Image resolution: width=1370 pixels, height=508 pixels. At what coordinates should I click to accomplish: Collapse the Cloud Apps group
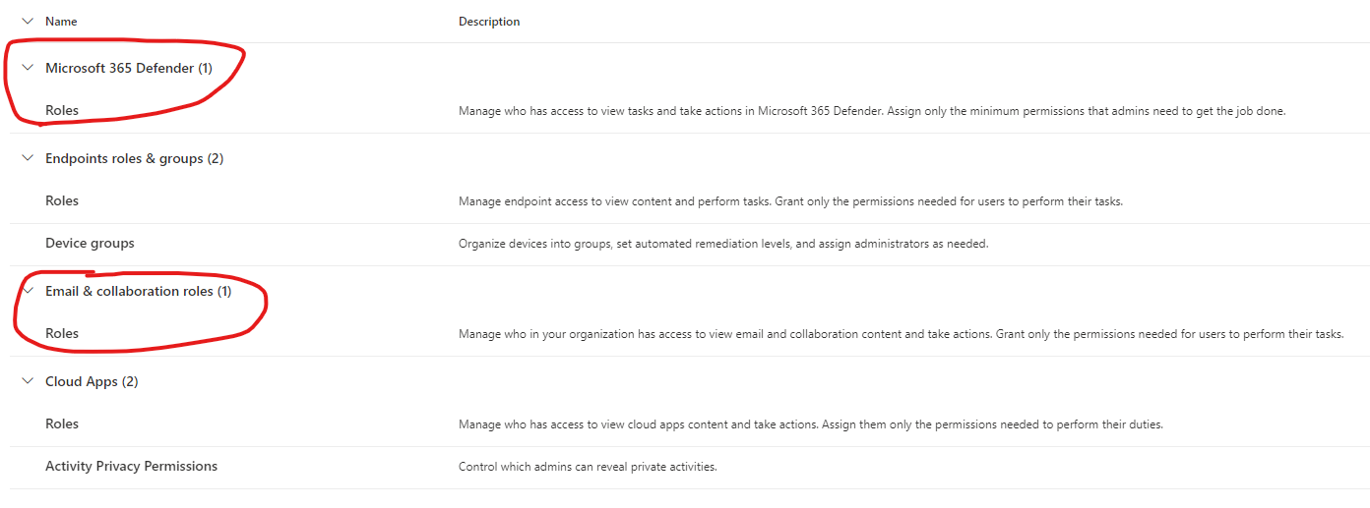[27, 381]
